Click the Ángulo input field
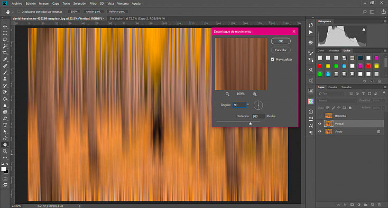Viewport: 388px width, 208px height. (x=239, y=105)
